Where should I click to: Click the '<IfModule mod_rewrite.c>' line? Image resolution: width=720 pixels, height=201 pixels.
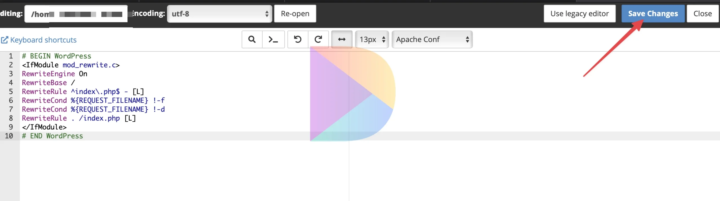click(71, 65)
